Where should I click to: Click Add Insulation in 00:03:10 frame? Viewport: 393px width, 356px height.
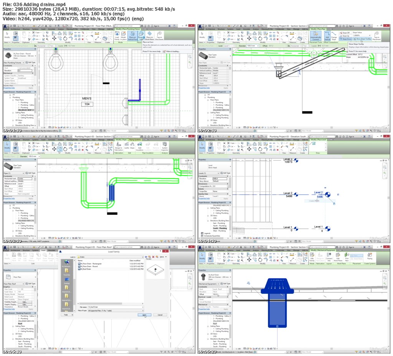[140, 146]
